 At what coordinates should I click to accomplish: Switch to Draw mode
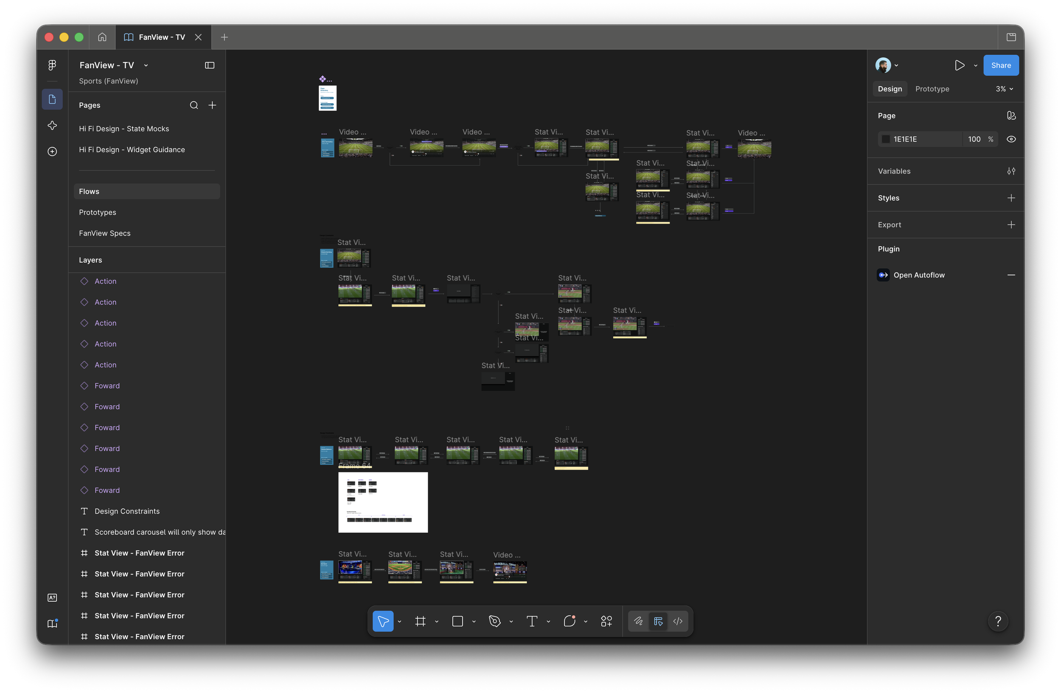click(x=638, y=621)
